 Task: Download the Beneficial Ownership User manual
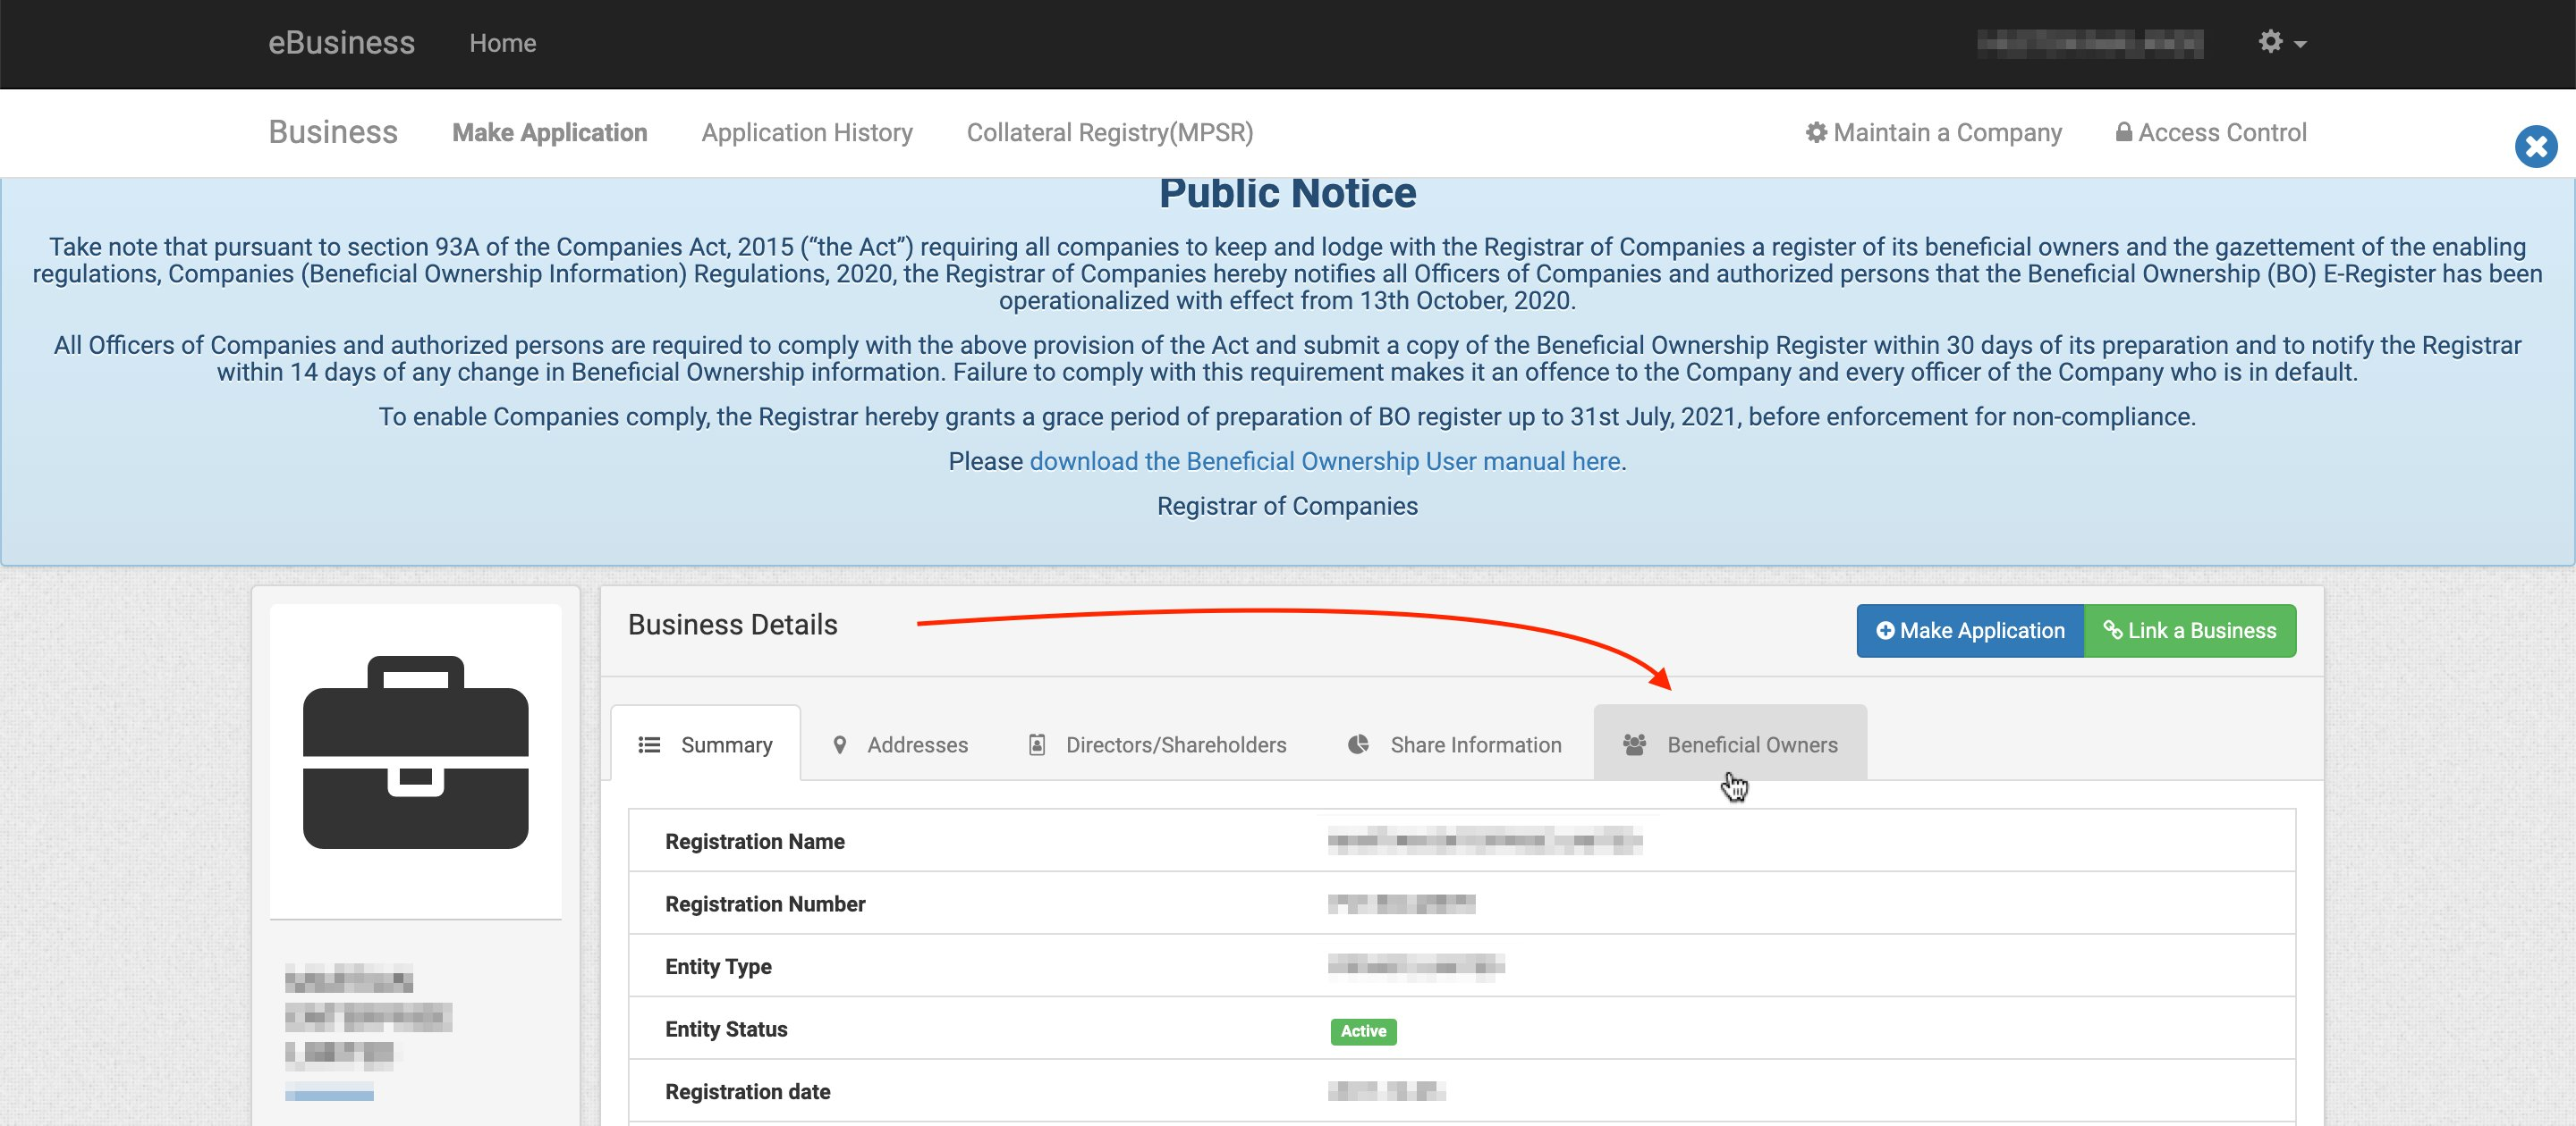[1324, 462]
